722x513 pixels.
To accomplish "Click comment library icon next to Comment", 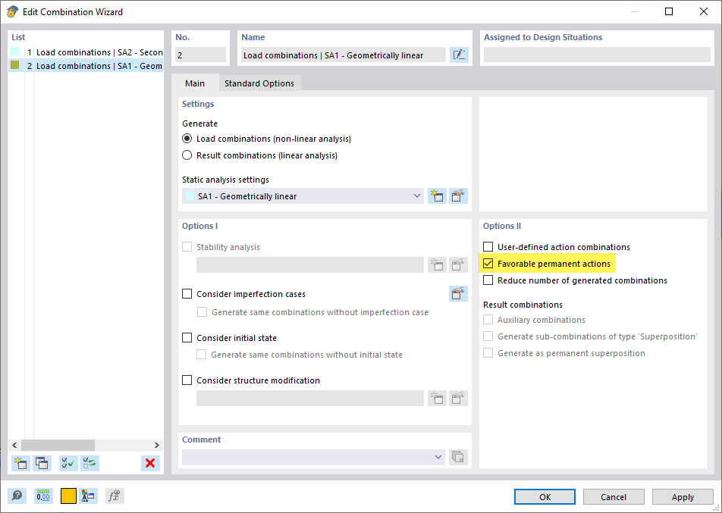I will point(458,457).
